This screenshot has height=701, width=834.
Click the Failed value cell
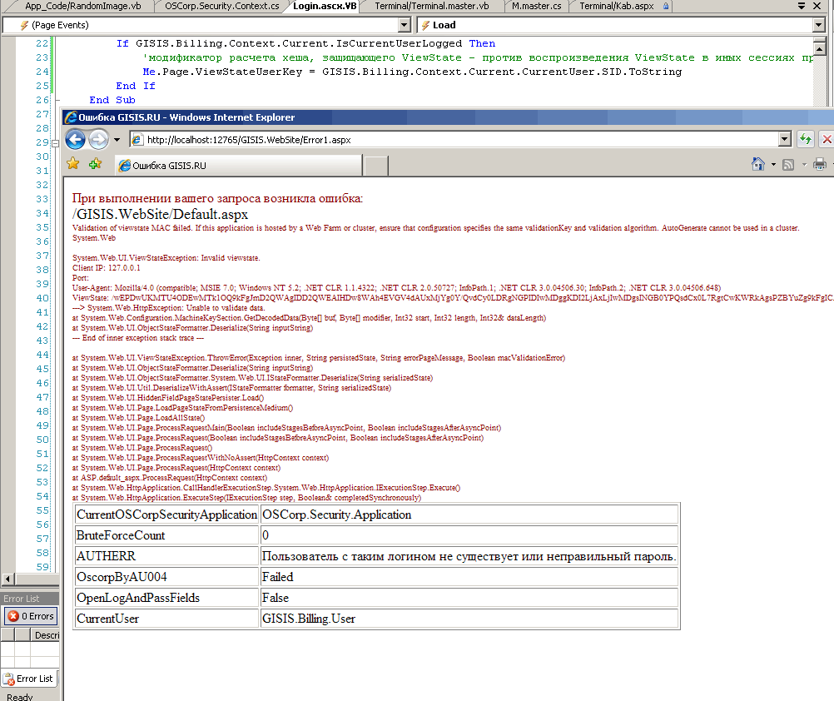click(x=469, y=577)
